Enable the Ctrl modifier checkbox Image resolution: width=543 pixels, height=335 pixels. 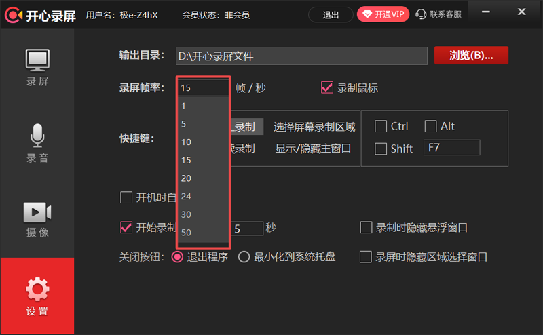coord(381,126)
